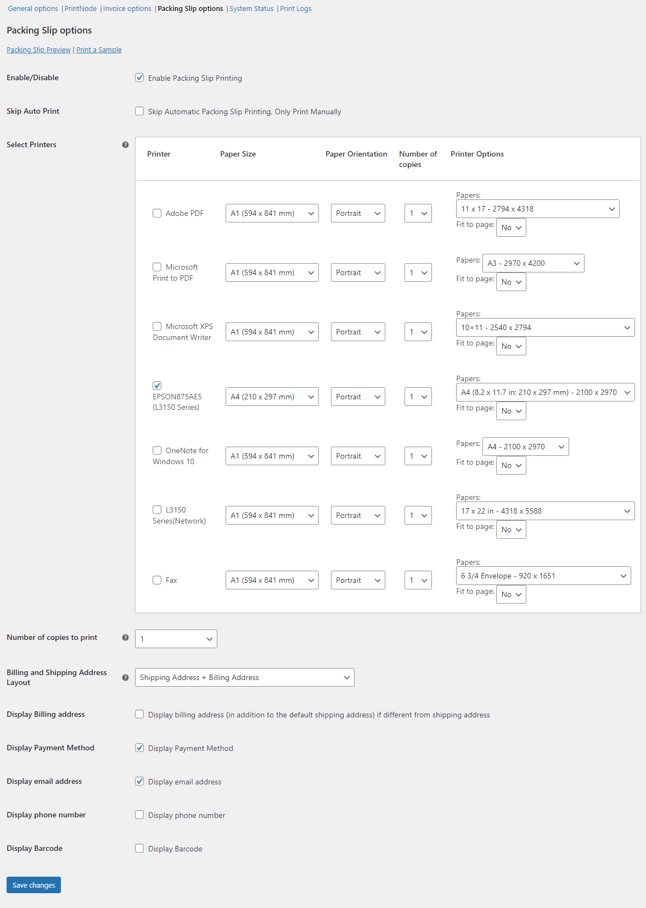Viewport: 646px width, 908px height.
Task: Open Microsoft XPS orientation Portrait dropdown
Action: 358,332
